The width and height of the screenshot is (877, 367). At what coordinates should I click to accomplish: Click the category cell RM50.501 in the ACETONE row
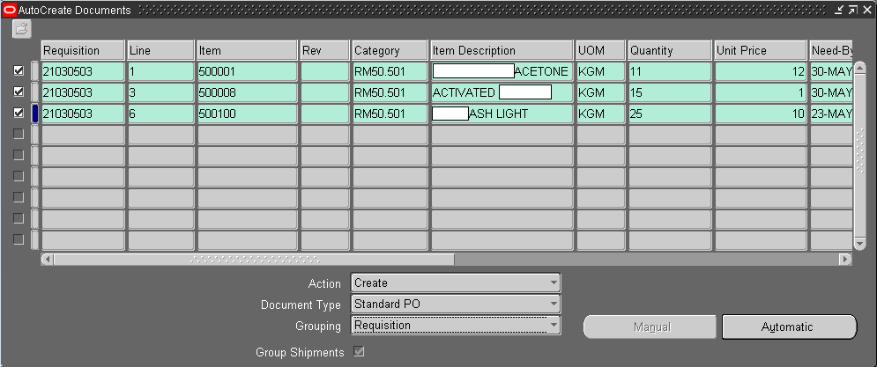coord(390,71)
